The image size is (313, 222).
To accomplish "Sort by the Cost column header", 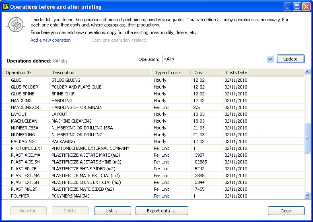I will [206, 73].
